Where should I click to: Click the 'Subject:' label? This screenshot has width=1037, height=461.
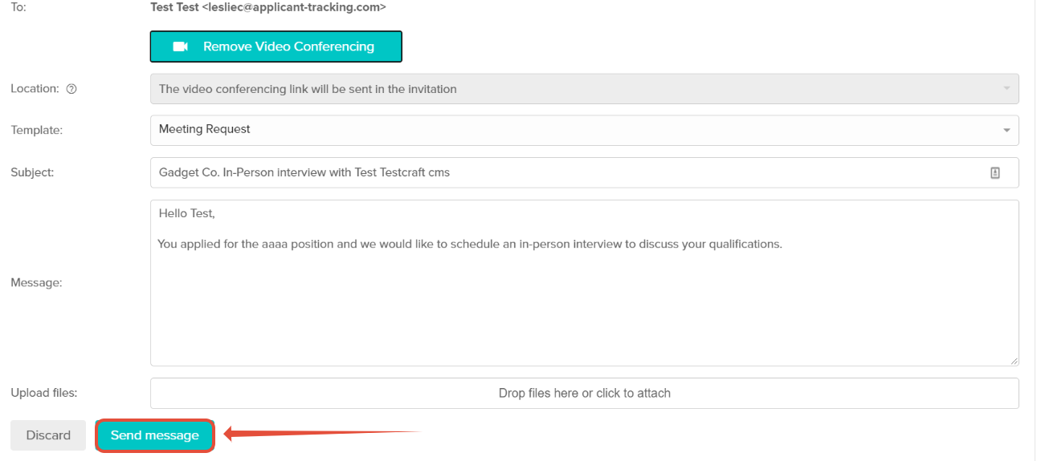pos(32,172)
